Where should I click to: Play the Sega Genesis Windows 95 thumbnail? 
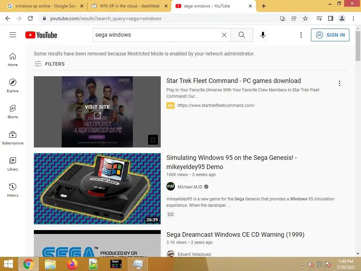pyautogui.click(x=97, y=189)
